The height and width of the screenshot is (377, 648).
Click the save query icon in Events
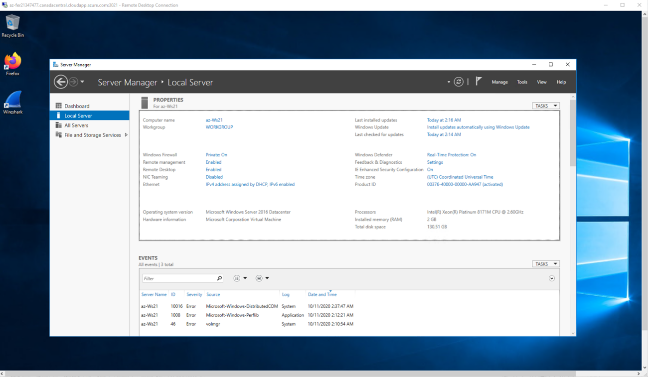260,278
